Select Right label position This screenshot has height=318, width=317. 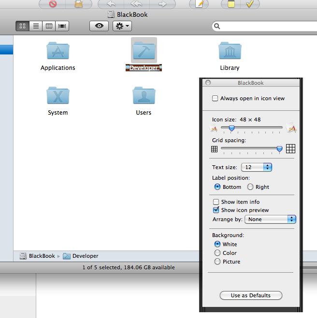pyautogui.click(x=250, y=187)
